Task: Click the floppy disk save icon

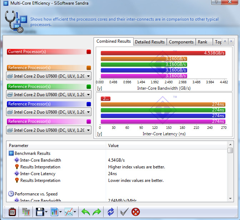Action: pyautogui.click(x=40, y=212)
